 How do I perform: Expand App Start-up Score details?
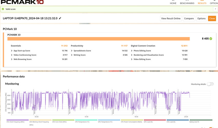coord(12,51)
